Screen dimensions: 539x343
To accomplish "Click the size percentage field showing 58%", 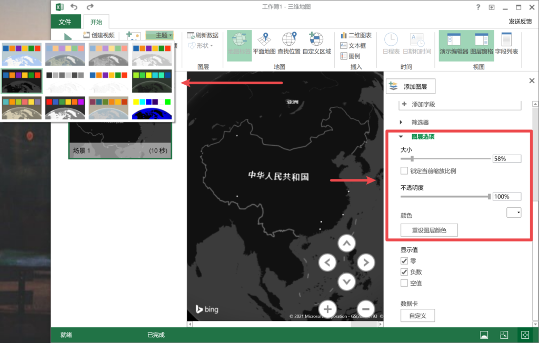I will pos(507,159).
